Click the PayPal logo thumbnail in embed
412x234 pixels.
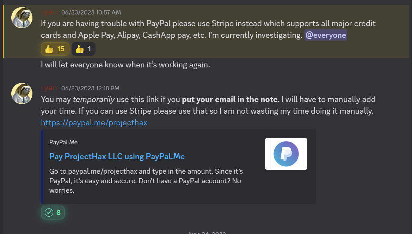(x=286, y=154)
